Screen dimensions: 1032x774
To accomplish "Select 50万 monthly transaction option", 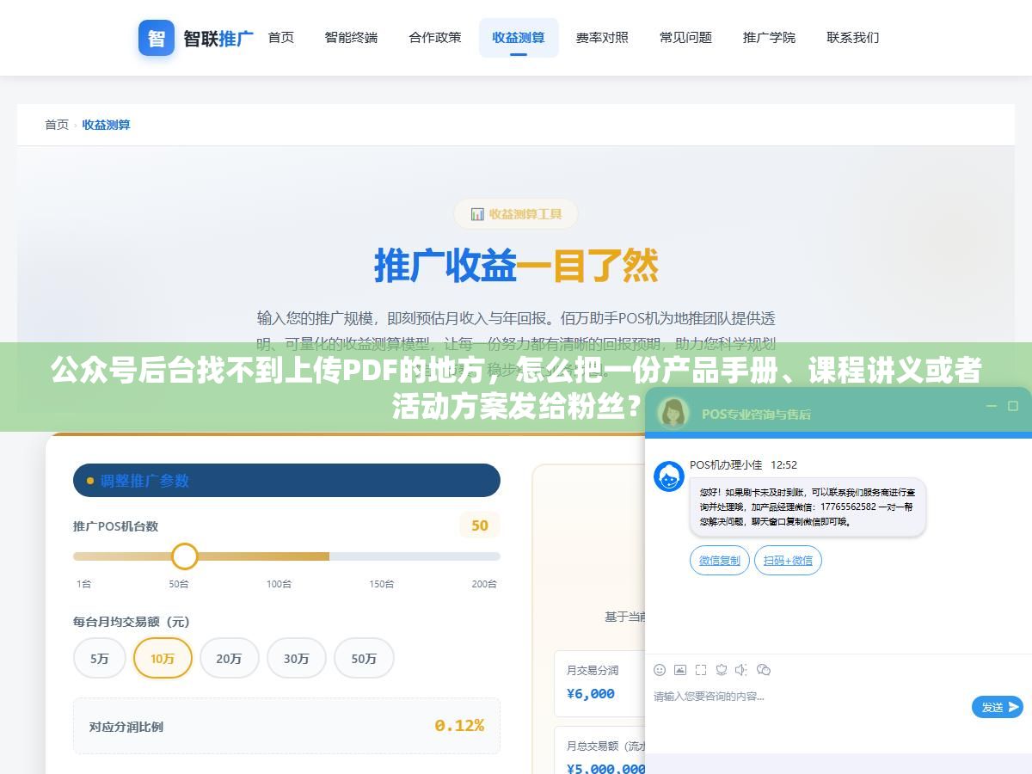I will [x=364, y=659].
